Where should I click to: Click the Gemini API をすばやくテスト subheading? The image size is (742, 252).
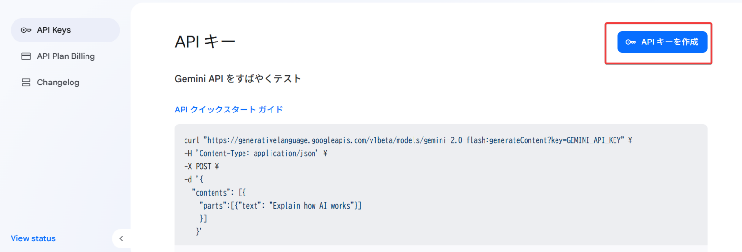(238, 79)
